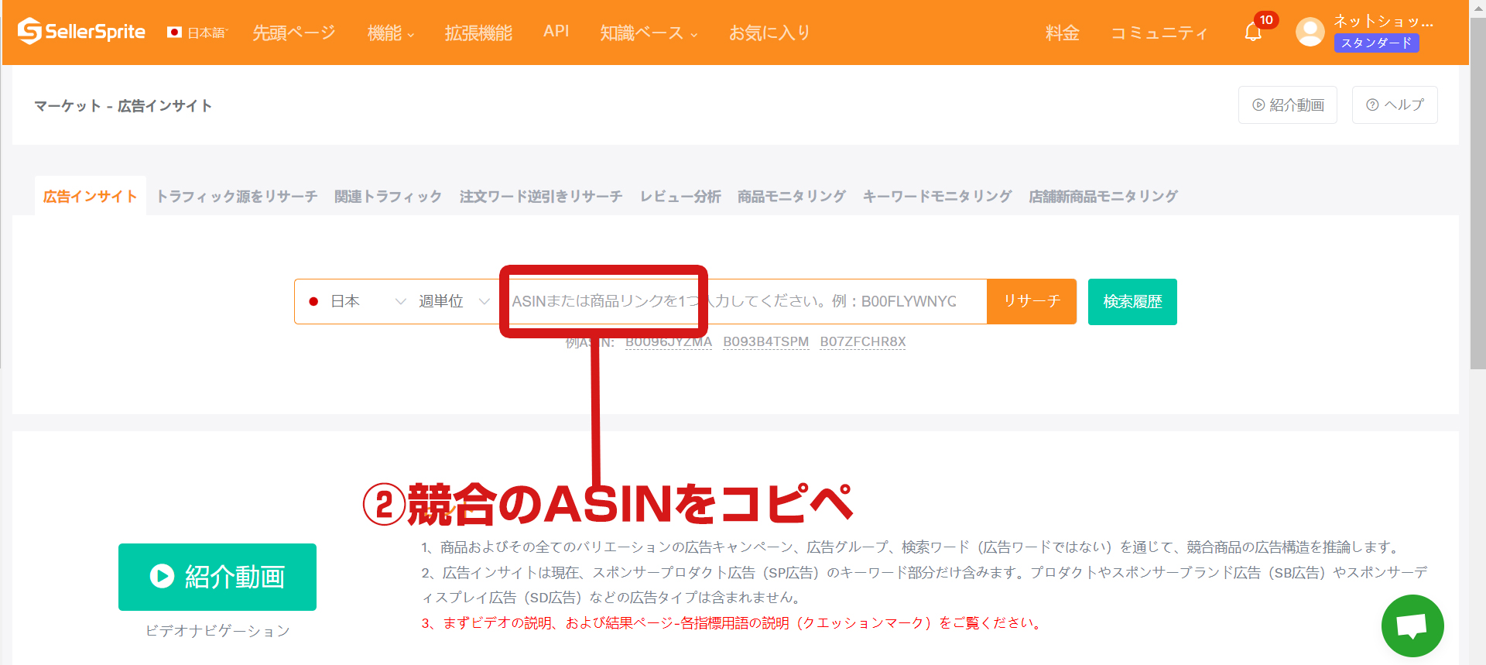This screenshot has height=665, width=1486.
Task: Open the 日本 marketplace dropdown
Action: click(356, 301)
